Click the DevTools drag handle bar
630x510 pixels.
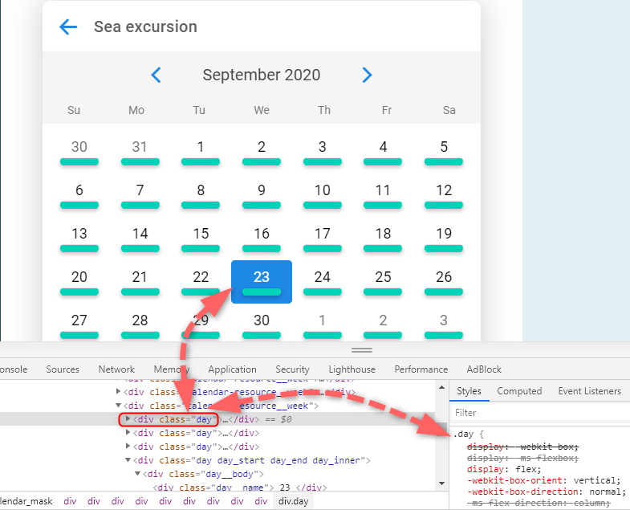tap(362, 350)
